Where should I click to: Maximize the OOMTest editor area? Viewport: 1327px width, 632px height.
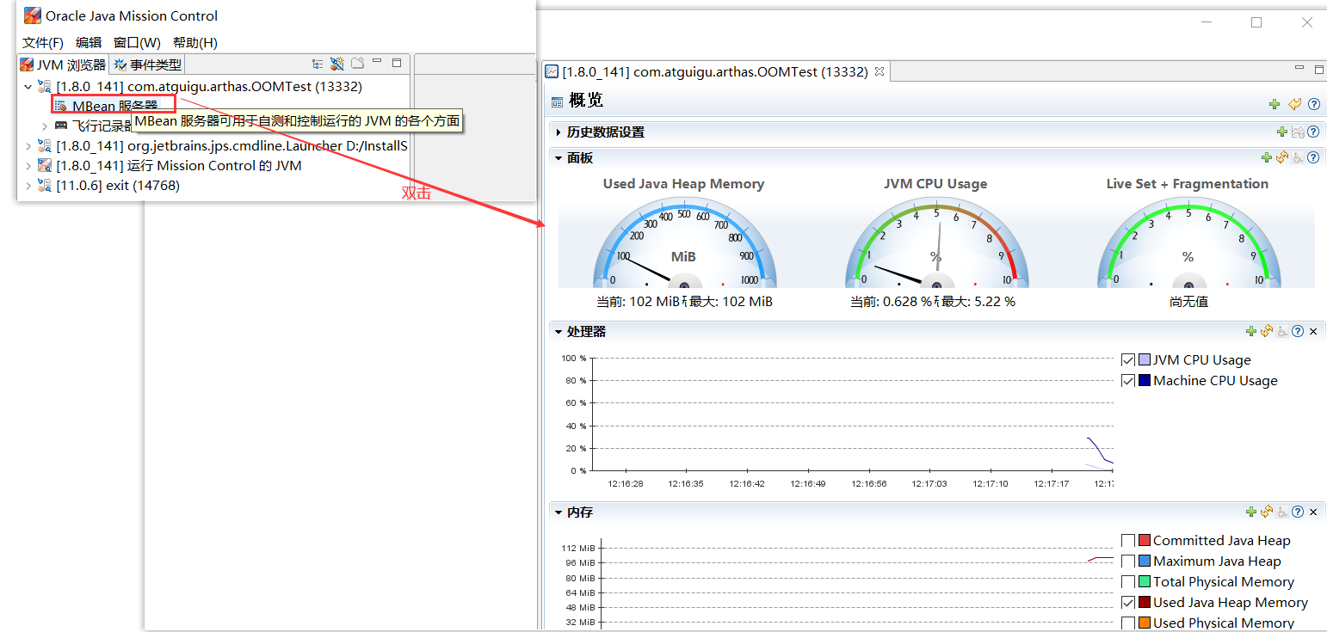coord(1319,69)
